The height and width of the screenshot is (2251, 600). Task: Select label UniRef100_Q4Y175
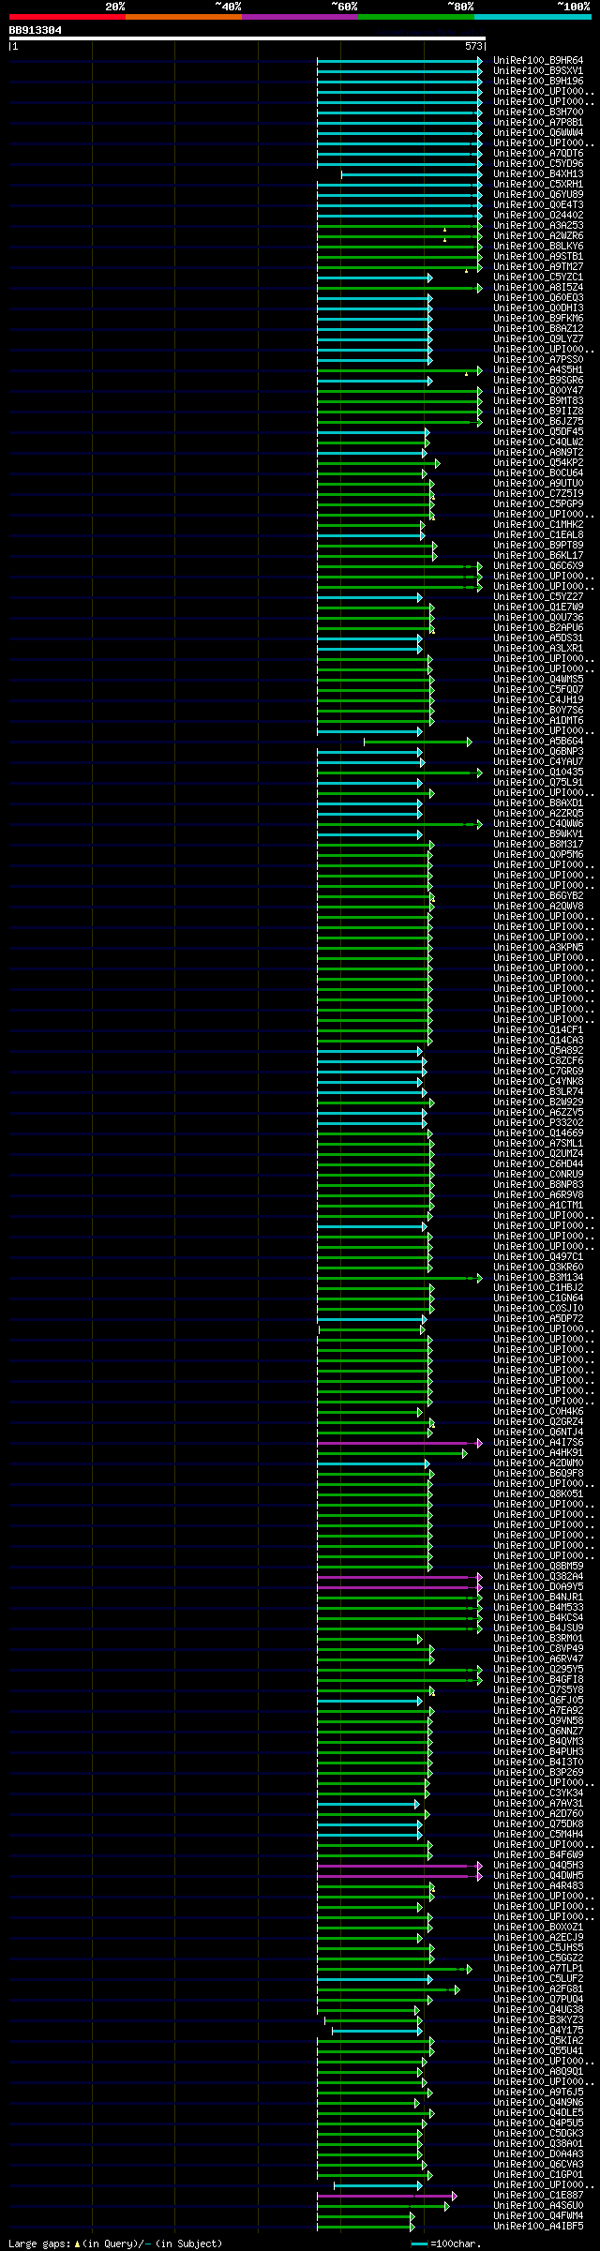(538, 2030)
